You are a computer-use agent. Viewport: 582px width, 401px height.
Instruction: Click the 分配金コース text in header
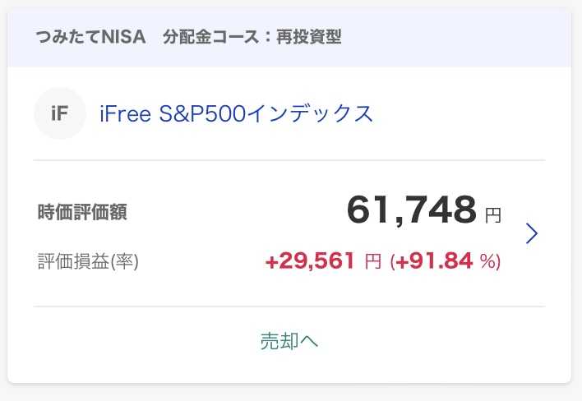[210, 37]
